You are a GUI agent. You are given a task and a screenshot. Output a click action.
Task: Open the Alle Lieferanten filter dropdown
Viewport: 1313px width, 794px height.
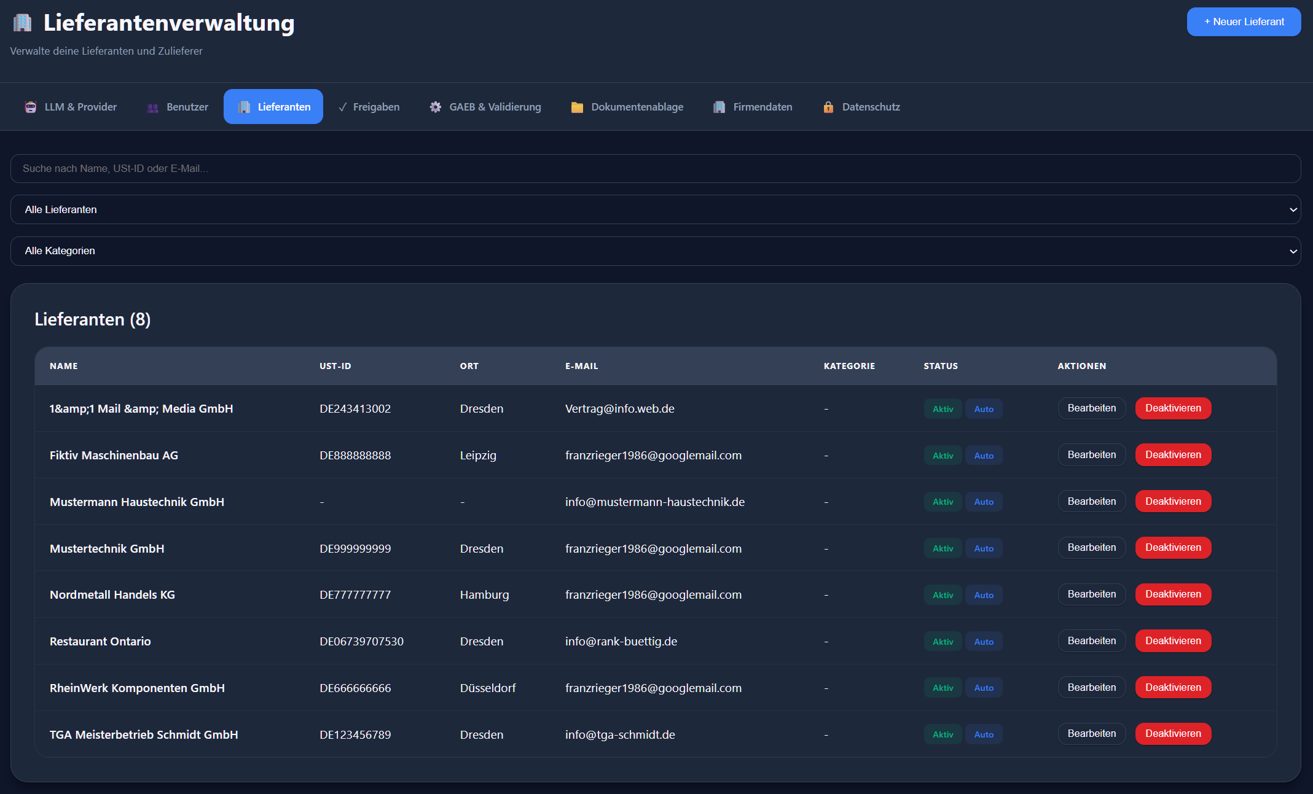pyautogui.click(x=656, y=209)
